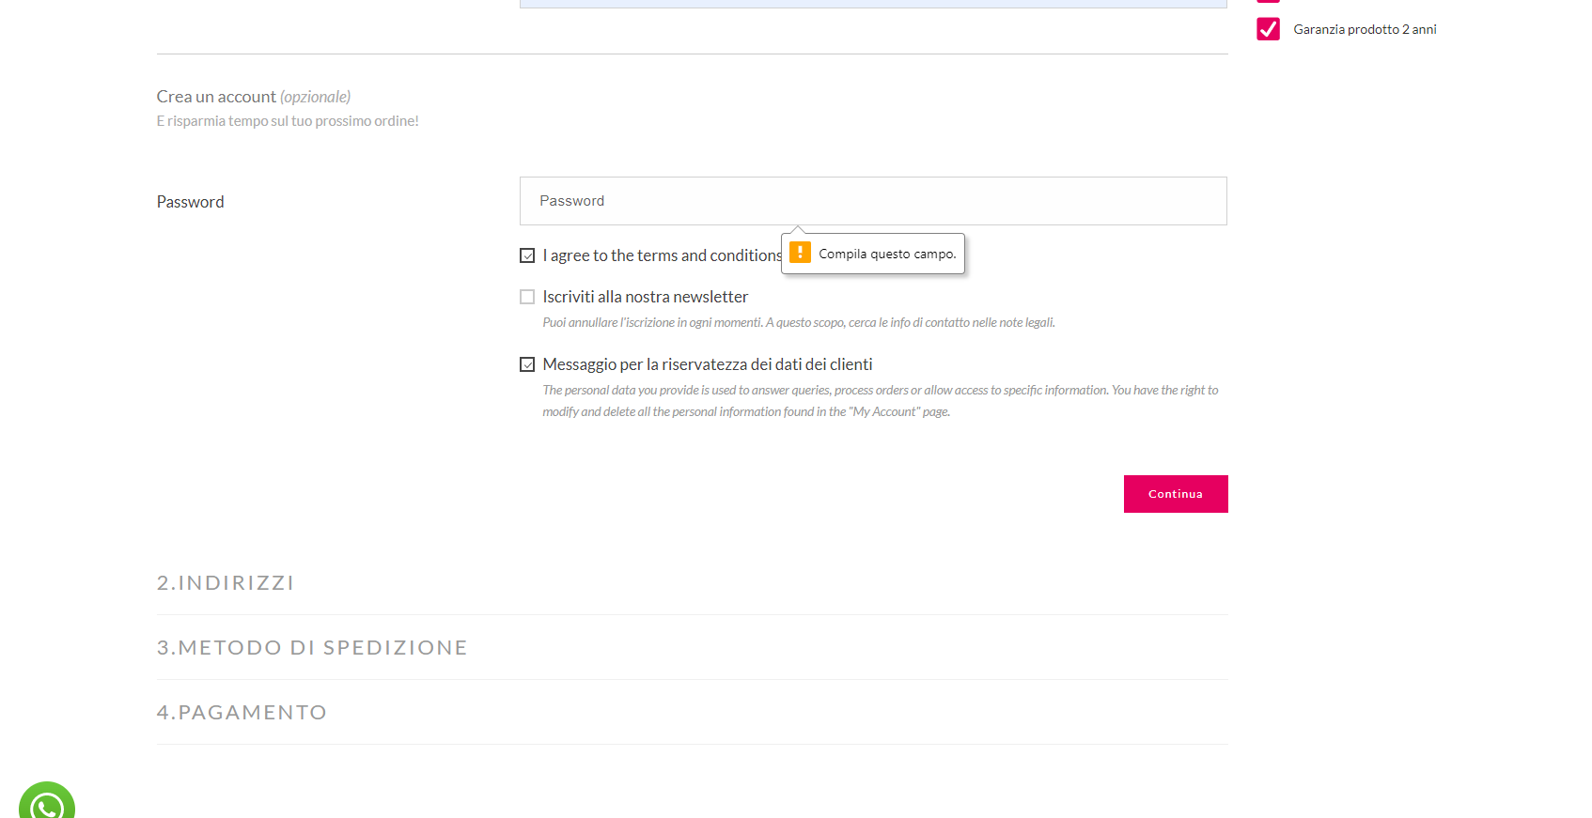The image size is (1592, 818).
Task: Focus the Password input field
Action: tap(872, 201)
